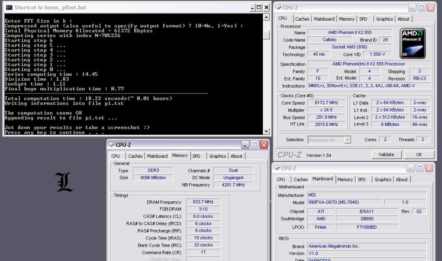Minimize the command prompt window
This screenshot has height=261, width=442.
253,7
